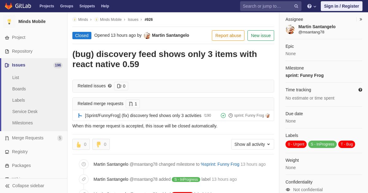The width and height of the screenshot is (368, 193).
Task: Open the help question-mark menu
Action: coord(312,6)
